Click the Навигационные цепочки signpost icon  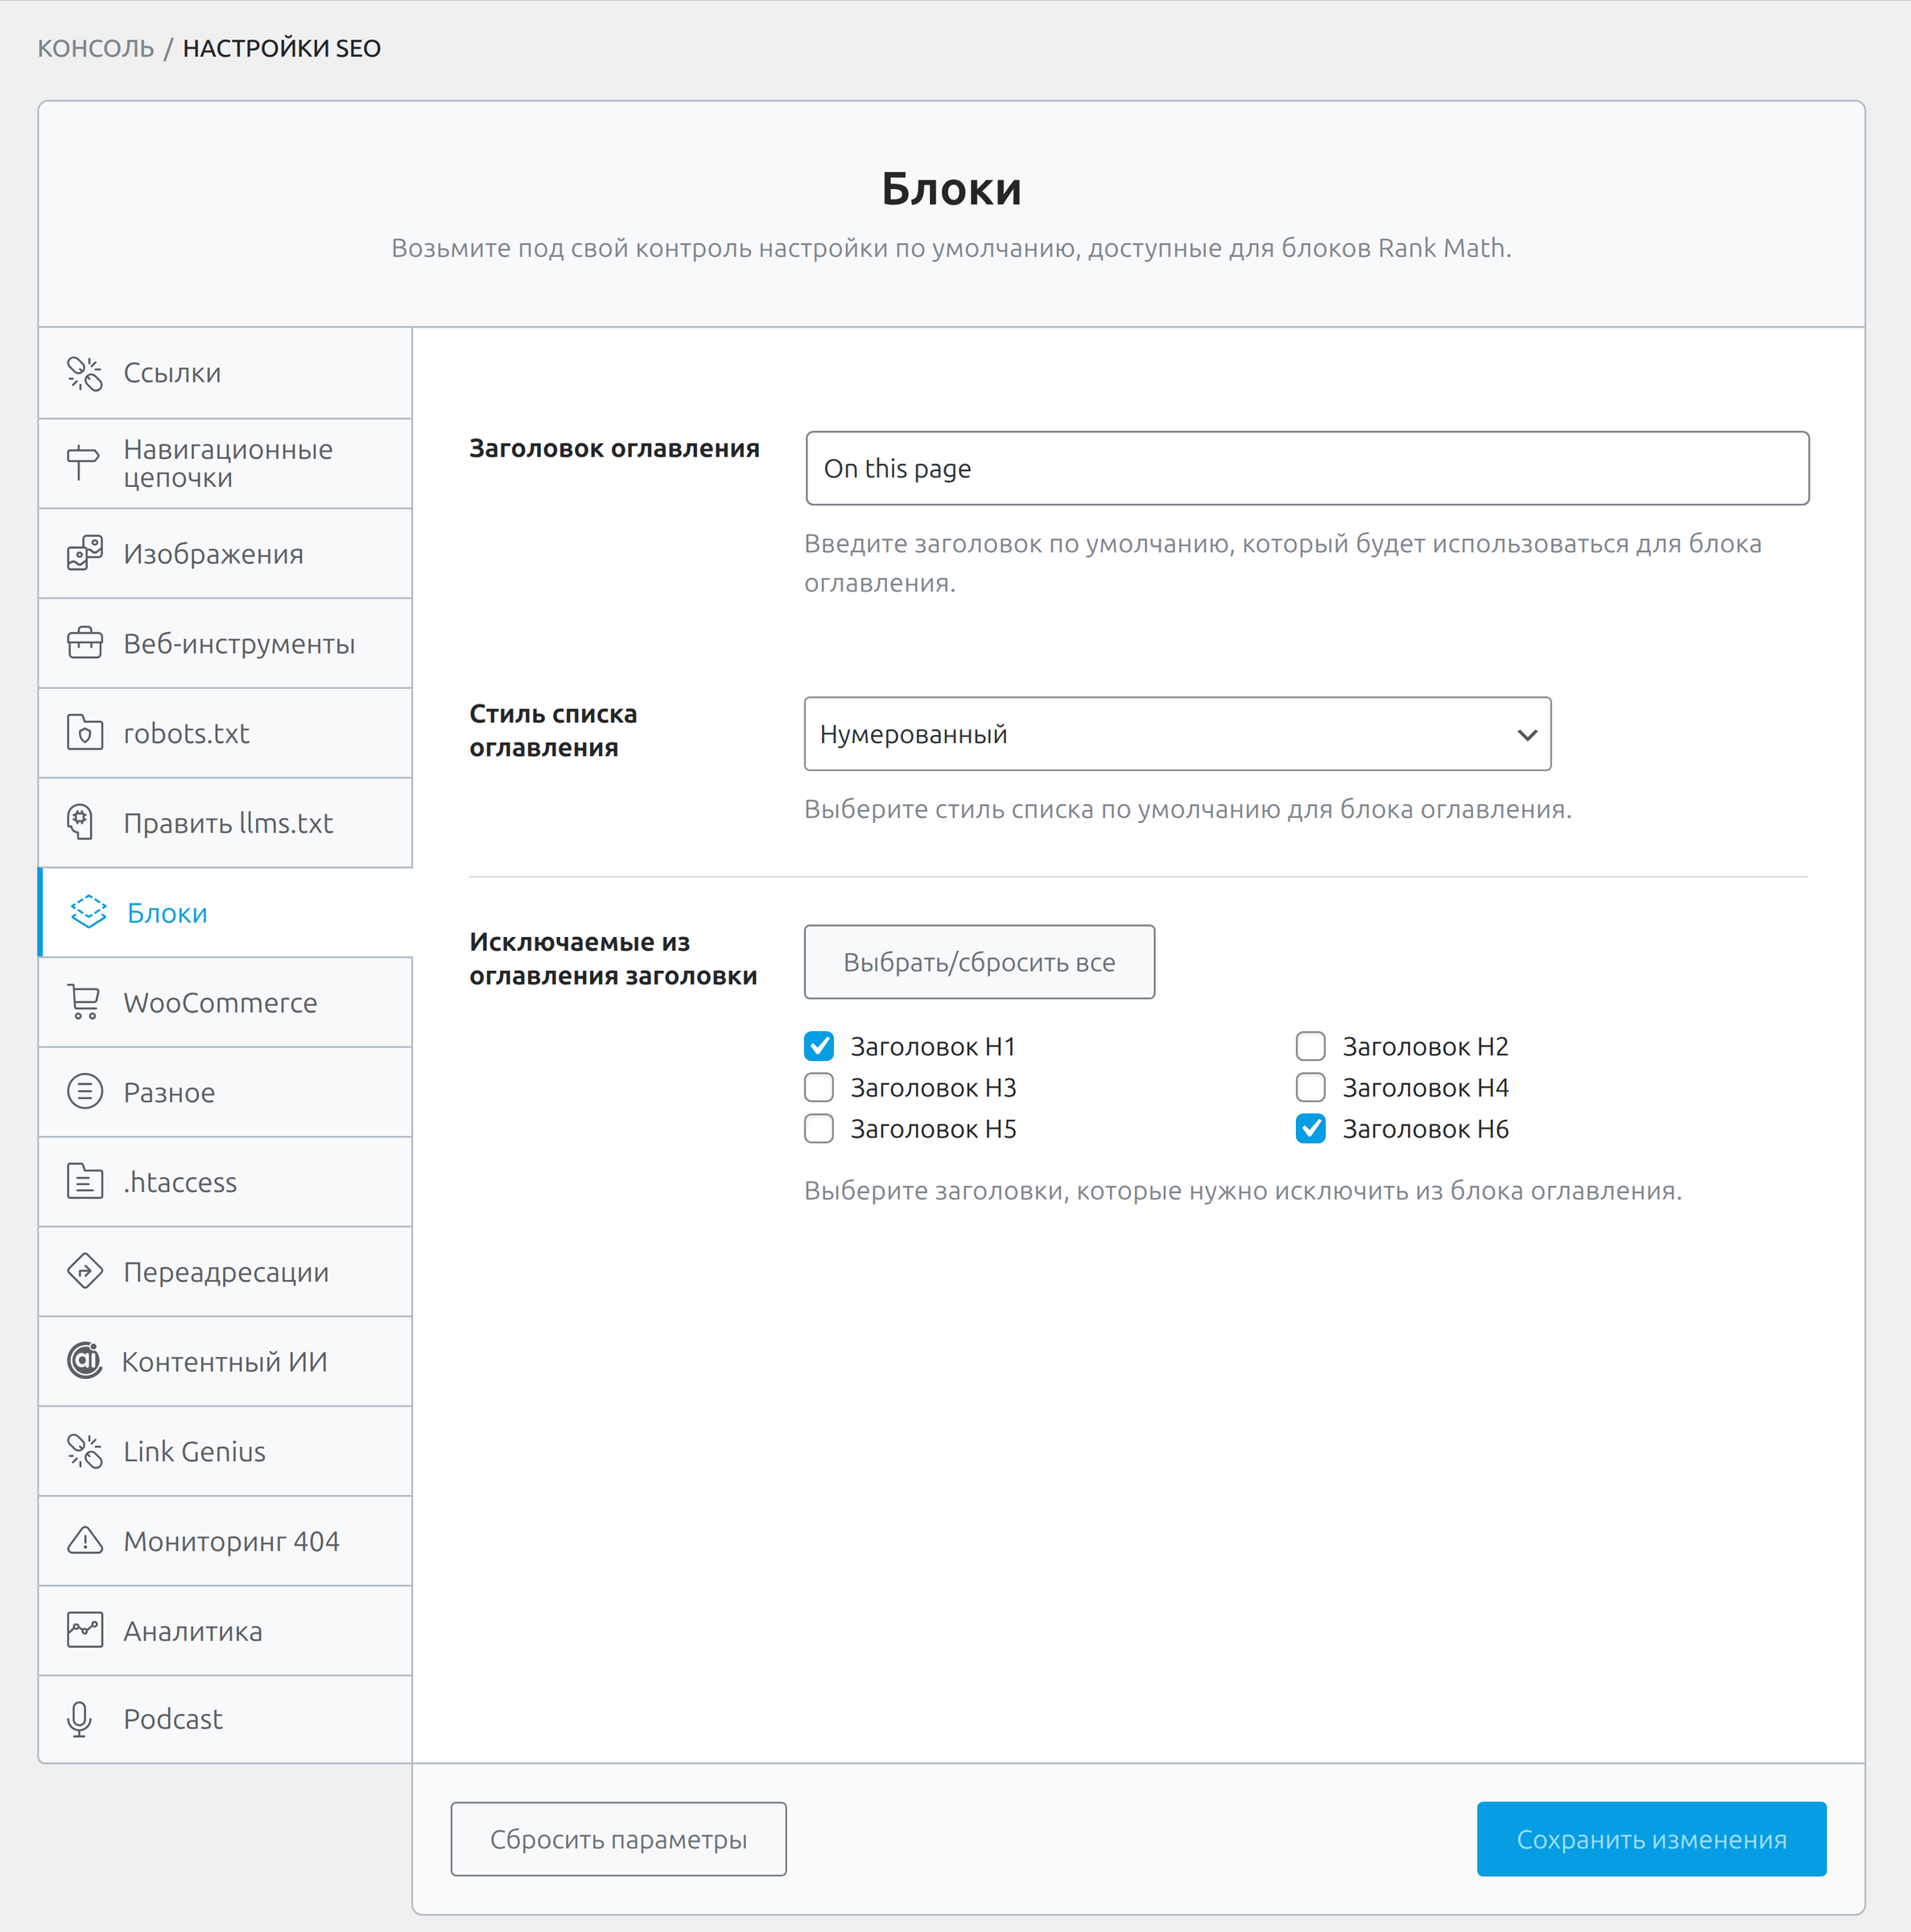tap(82, 463)
